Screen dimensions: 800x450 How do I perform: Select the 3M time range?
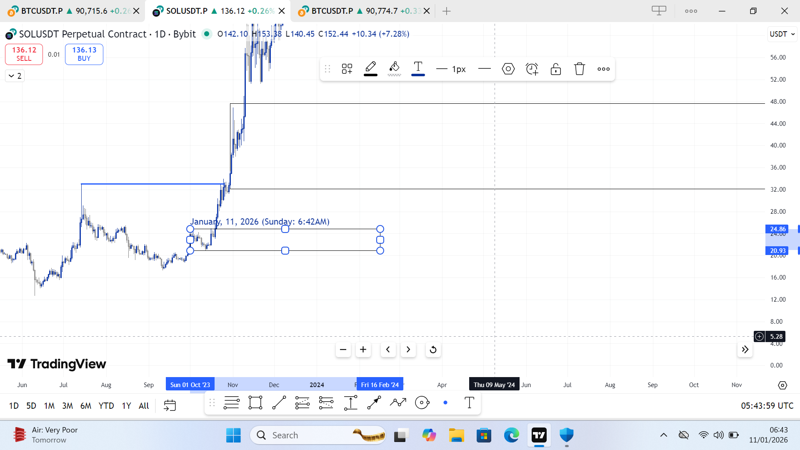67,406
